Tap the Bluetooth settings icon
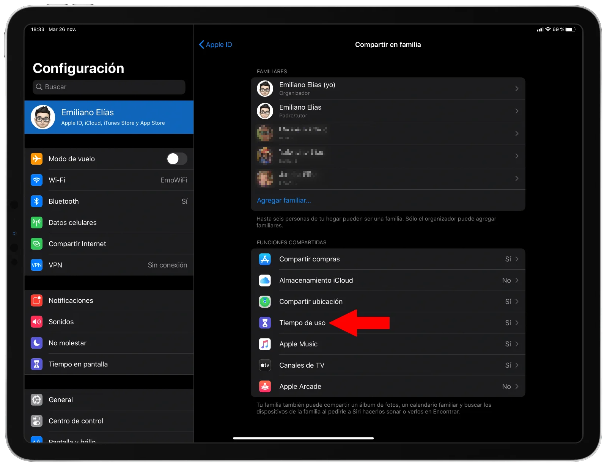The image size is (607, 467). (36, 201)
